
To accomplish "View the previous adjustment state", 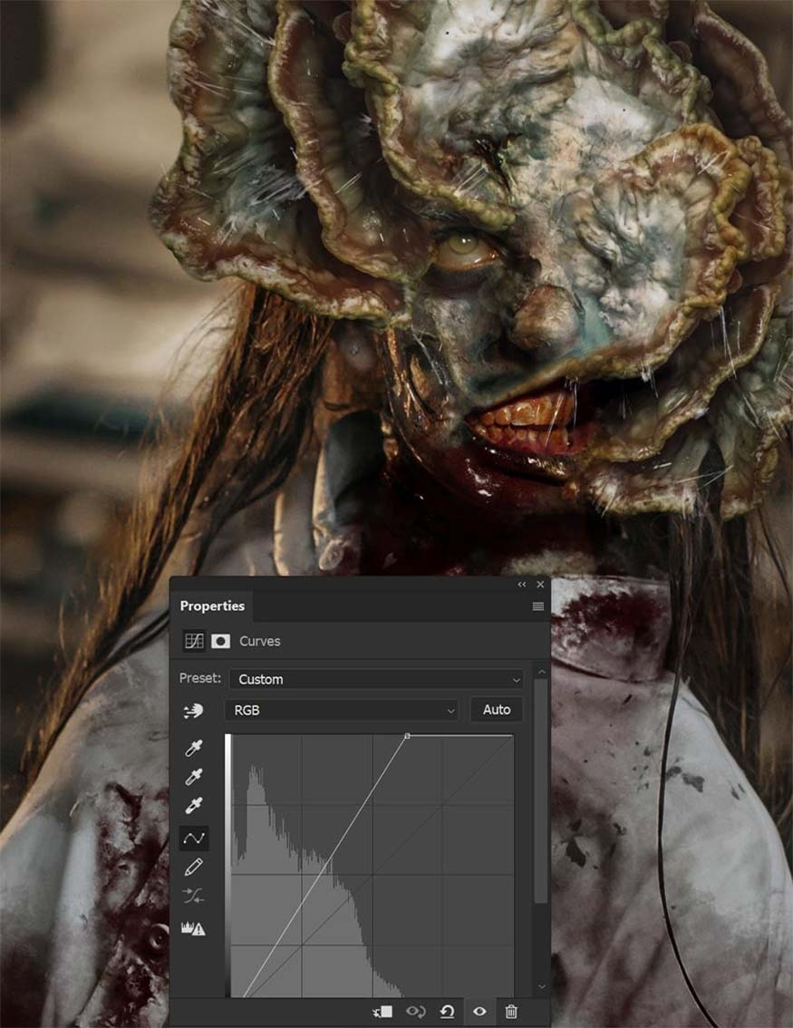I will tap(415, 1012).
